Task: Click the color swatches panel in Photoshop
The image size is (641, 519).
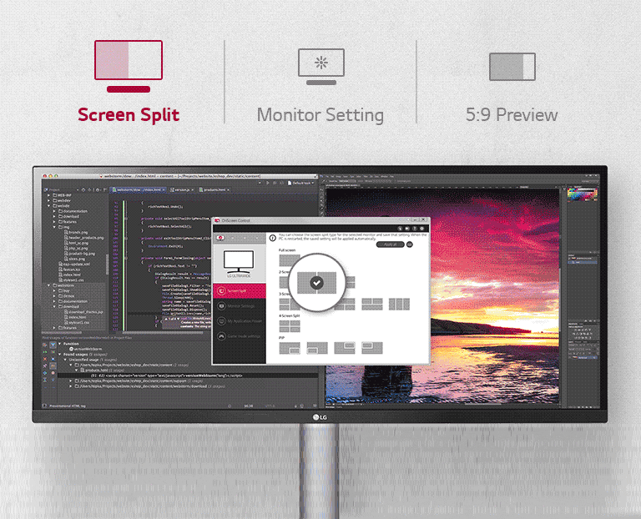Action: pos(582,195)
